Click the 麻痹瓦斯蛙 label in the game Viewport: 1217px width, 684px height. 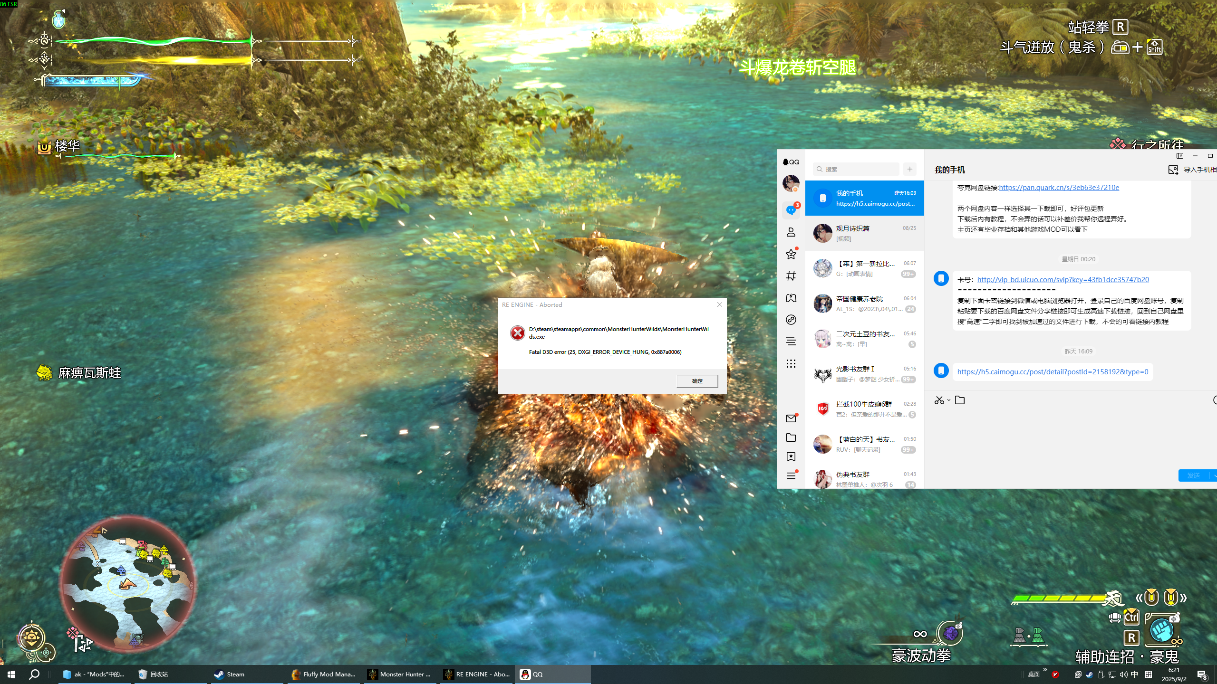pos(89,373)
